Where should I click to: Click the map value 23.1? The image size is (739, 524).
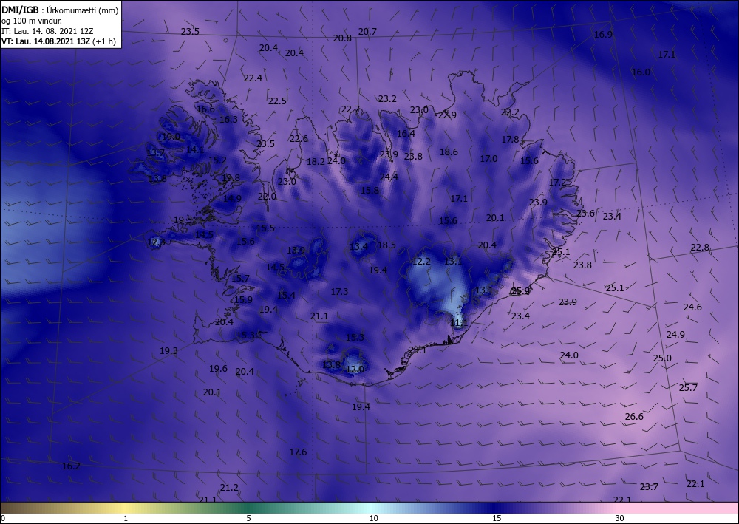click(417, 350)
